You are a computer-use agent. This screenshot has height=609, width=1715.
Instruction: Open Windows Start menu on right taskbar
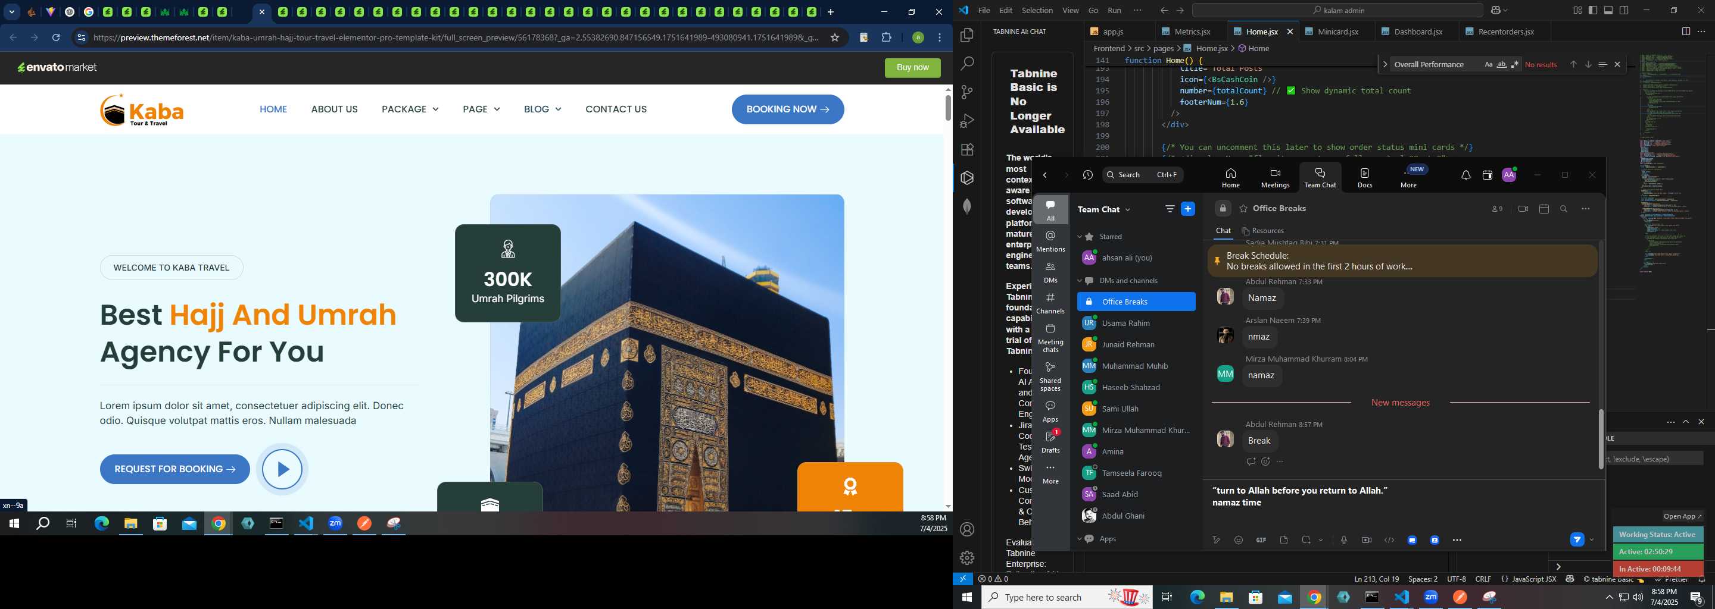point(966,598)
